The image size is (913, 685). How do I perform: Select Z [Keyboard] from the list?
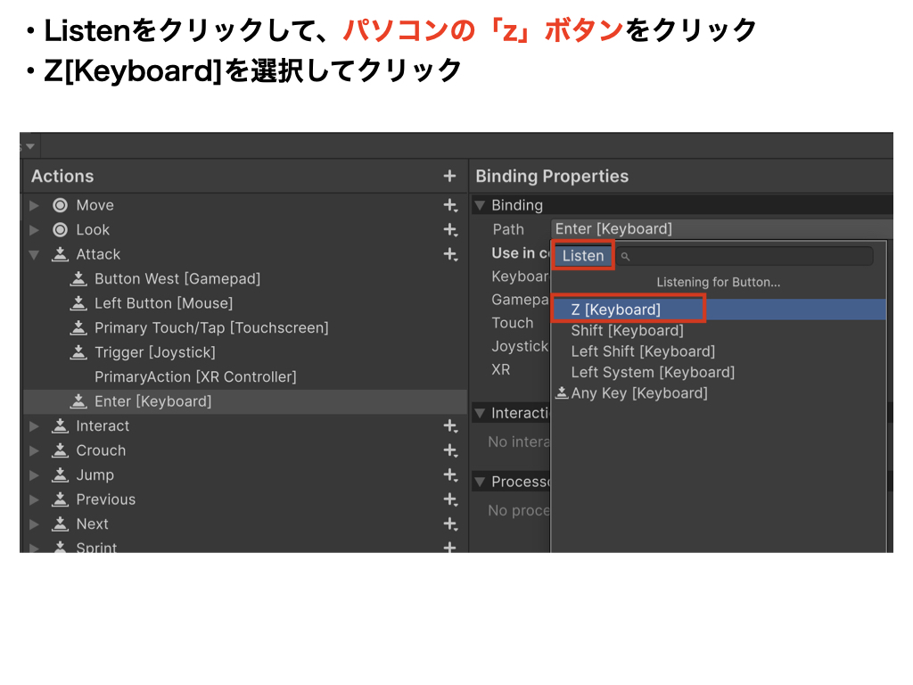[615, 309]
